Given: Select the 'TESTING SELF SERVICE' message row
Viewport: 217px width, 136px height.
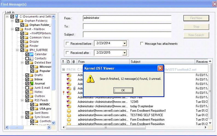Looking at the screenshot, I should [x=135, y=115].
